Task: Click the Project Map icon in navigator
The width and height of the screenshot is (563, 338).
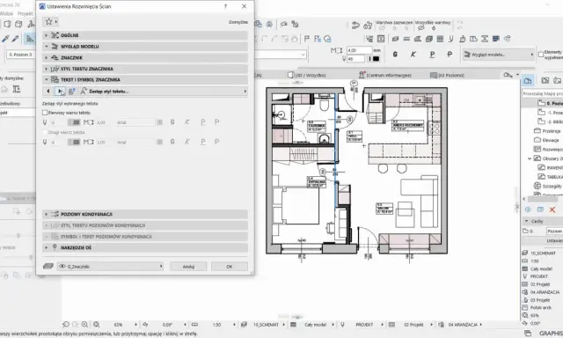Action: [528, 81]
